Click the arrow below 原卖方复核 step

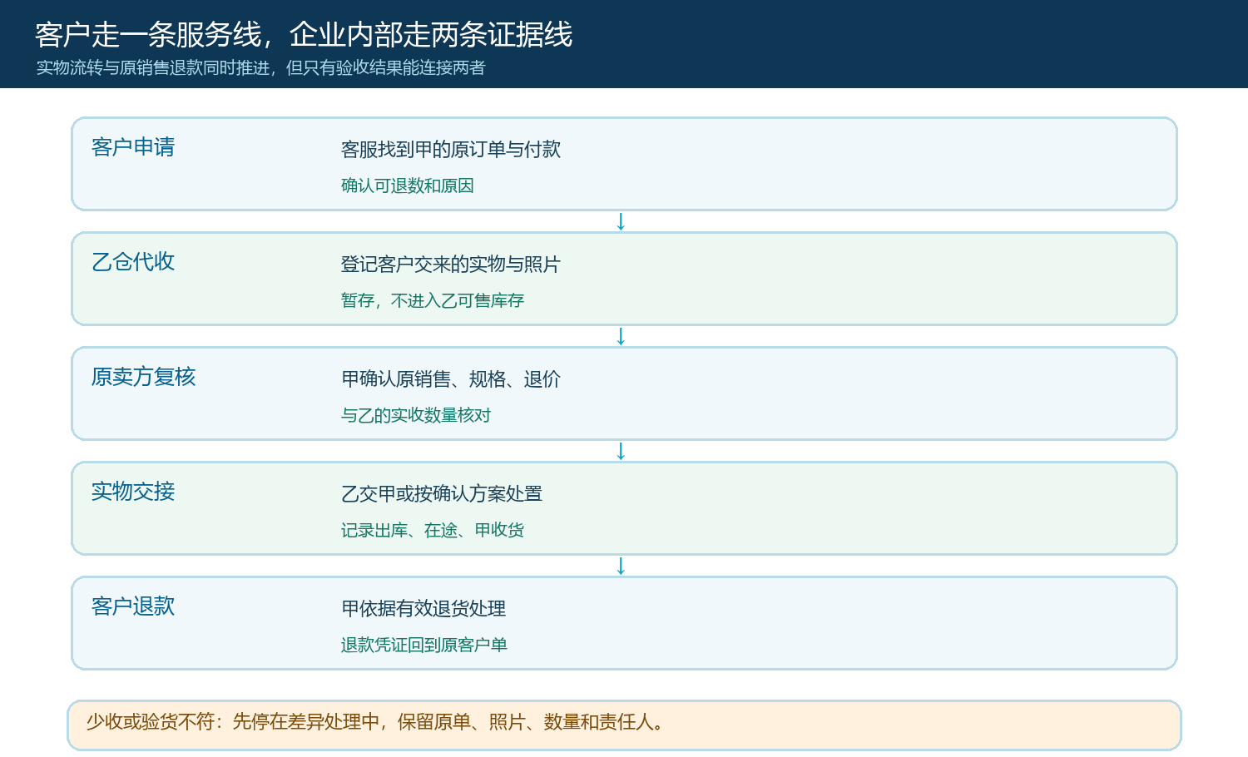click(621, 452)
